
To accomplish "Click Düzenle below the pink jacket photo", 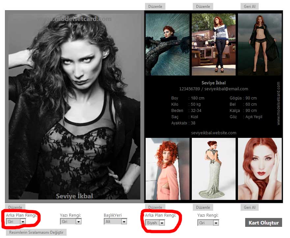I will [155, 207].
